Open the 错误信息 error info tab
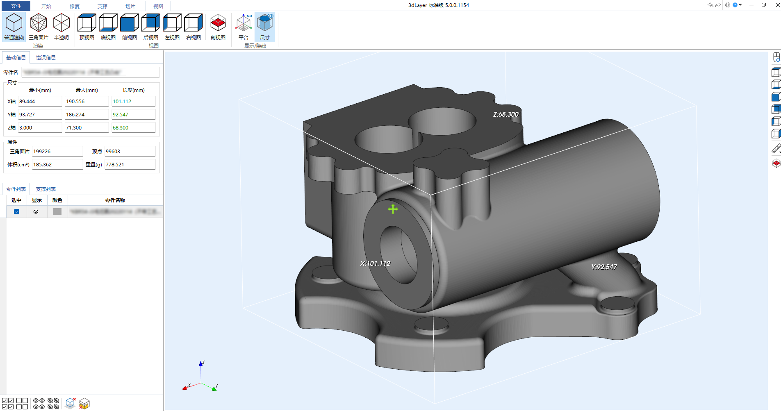Screen dimensions: 781x411 [x=46, y=57]
